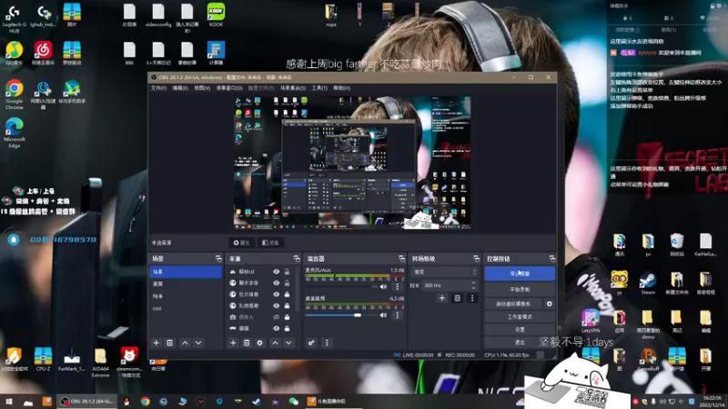
Task: Click the highlighted blue streaming button in 控制按钮
Action: tap(520, 274)
